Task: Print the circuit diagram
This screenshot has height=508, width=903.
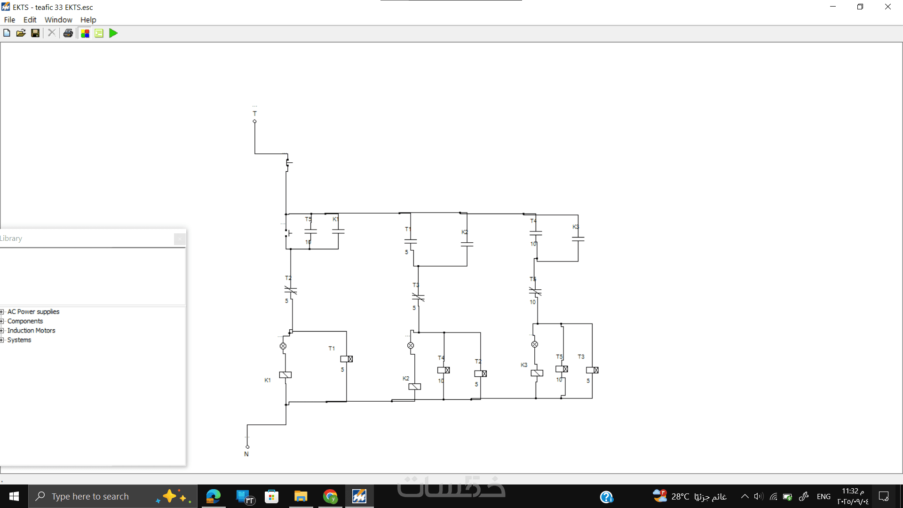Action: point(68,33)
